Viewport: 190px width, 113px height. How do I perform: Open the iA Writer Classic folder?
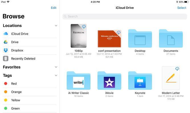click(x=79, y=81)
